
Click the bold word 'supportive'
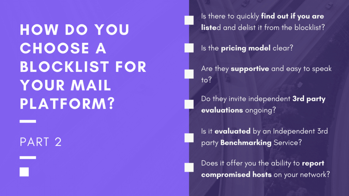click(x=250, y=69)
